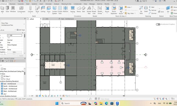Click the Graphics Edit... button in Properties
Image resolution: width=177 pixels, height=106 pixels.
click(14, 52)
